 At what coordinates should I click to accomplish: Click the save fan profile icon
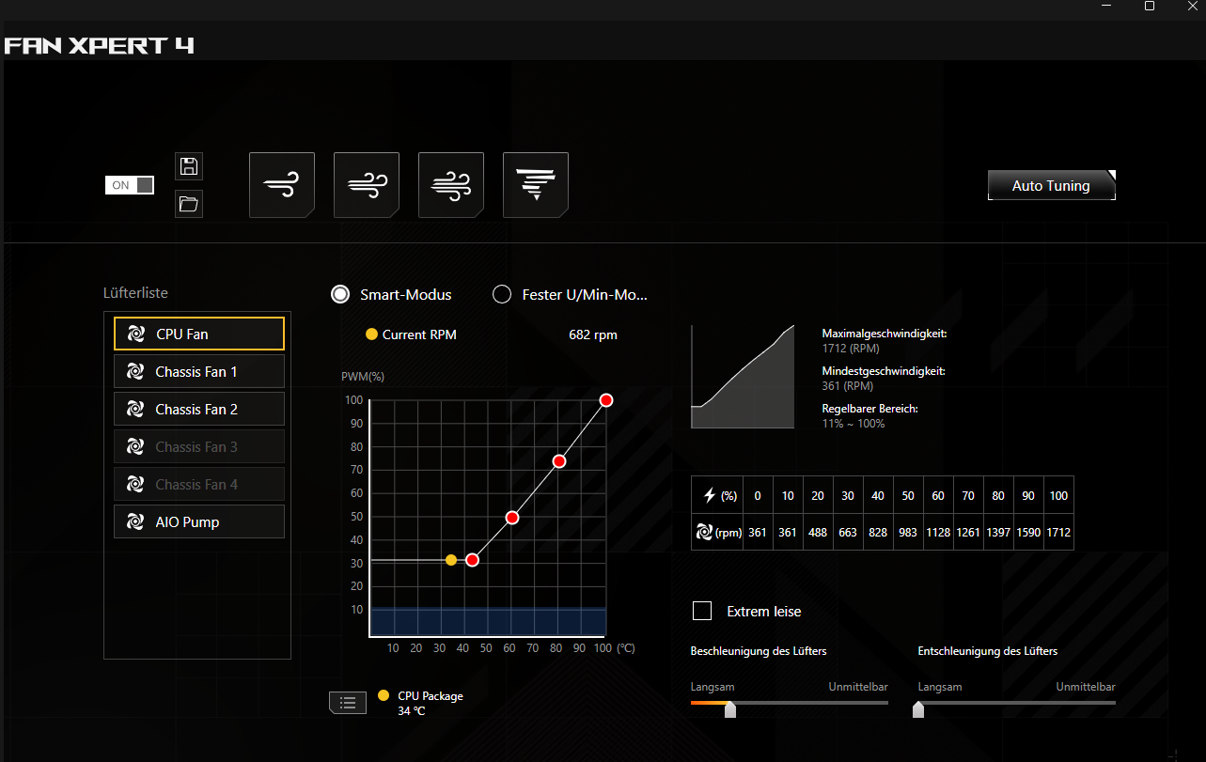point(188,166)
